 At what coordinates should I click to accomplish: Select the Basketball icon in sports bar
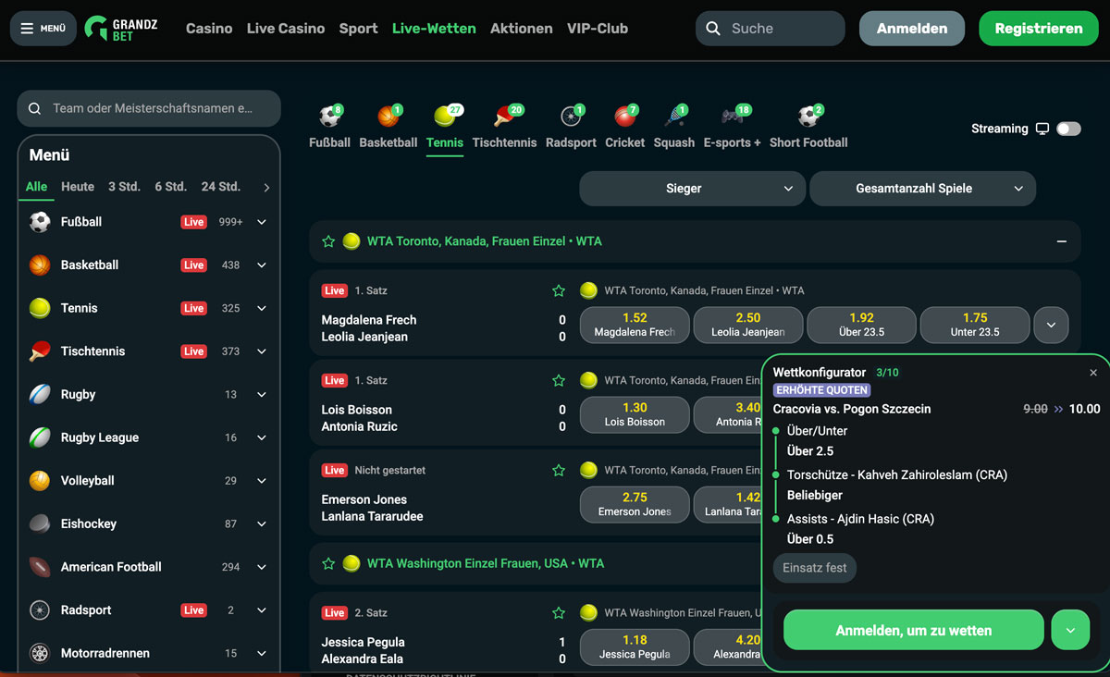[x=388, y=117]
